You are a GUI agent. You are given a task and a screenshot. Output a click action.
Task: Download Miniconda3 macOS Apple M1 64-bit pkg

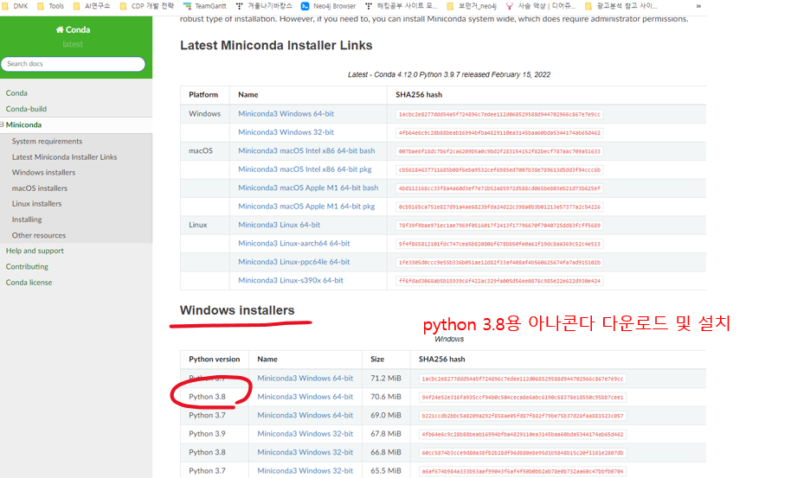pyautogui.click(x=306, y=207)
